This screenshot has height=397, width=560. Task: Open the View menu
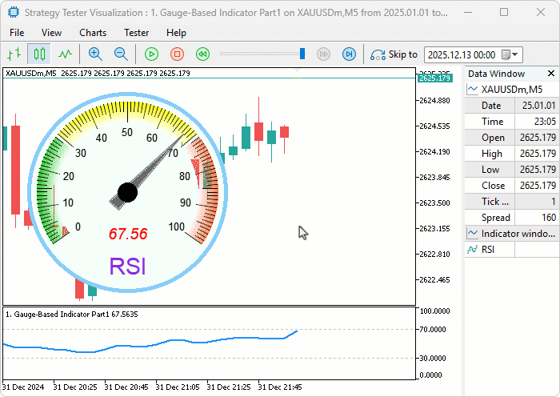[x=51, y=33]
